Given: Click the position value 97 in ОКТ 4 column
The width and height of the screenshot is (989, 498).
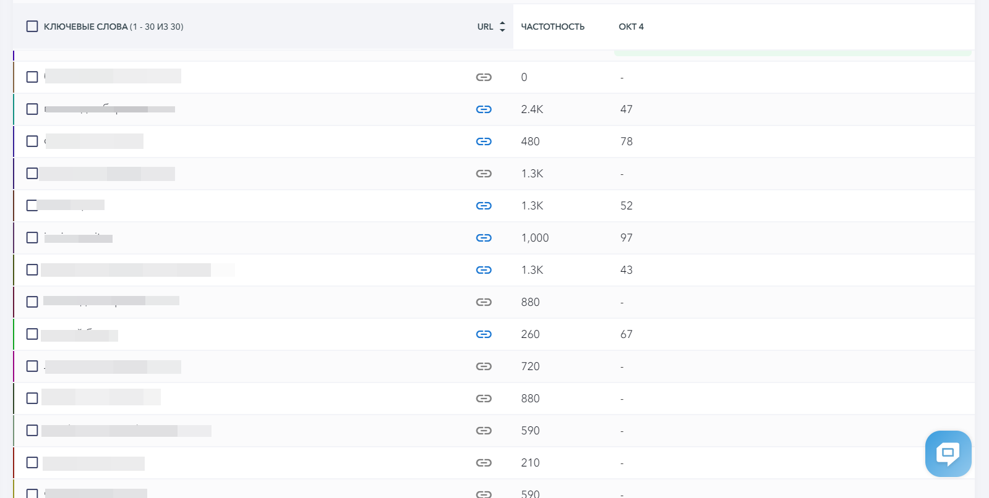Looking at the screenshot, I should pos(626,238).
